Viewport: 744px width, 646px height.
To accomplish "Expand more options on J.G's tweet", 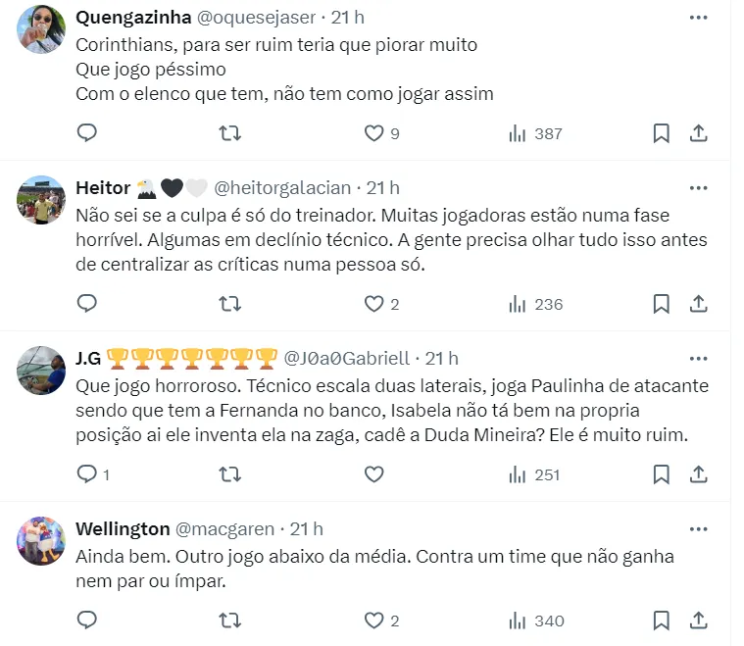I will pos(698,358).
